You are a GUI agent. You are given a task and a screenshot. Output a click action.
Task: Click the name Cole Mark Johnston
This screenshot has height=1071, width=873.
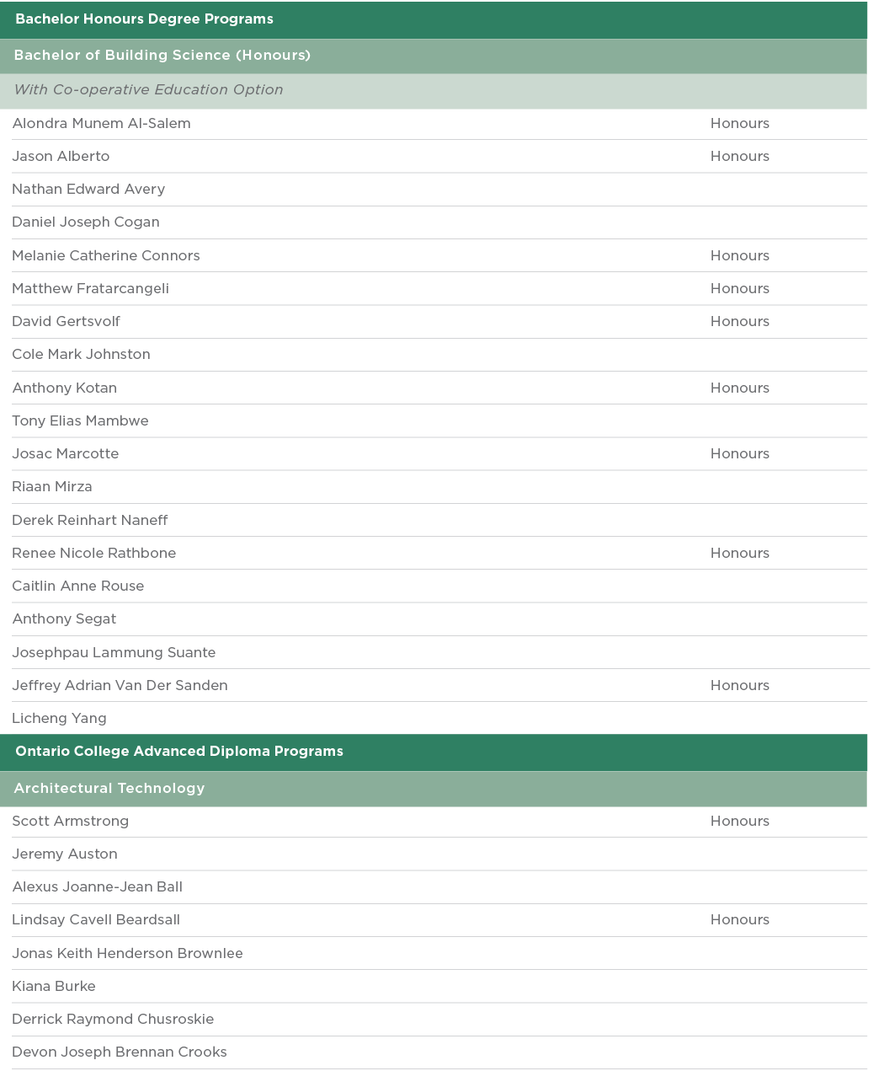pyautogui.click(x=82, y=355)
